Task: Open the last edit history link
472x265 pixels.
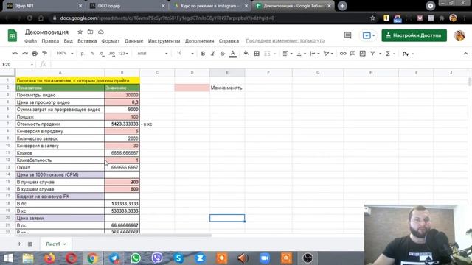Action: click(x=285, y=41)
